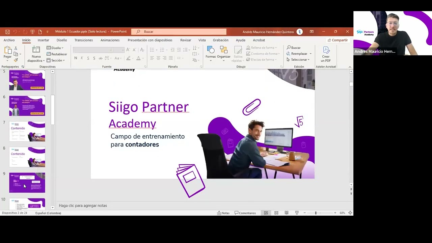Viewport: 432px width, 243px height.
Task: Switch to the Insertar tab
Action: (x=43, y=40)
